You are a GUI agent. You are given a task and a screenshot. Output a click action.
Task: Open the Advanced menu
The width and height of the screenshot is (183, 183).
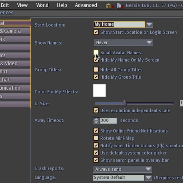point(86,5)
